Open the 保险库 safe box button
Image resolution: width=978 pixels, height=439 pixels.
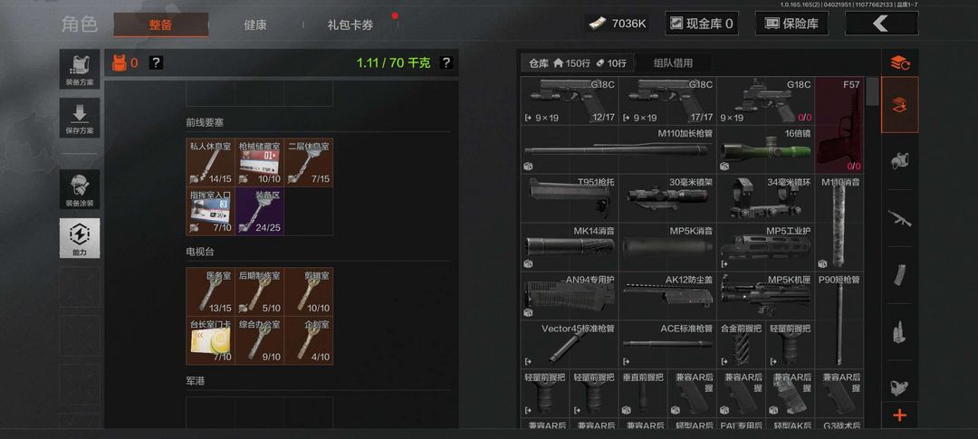point(791,24)
